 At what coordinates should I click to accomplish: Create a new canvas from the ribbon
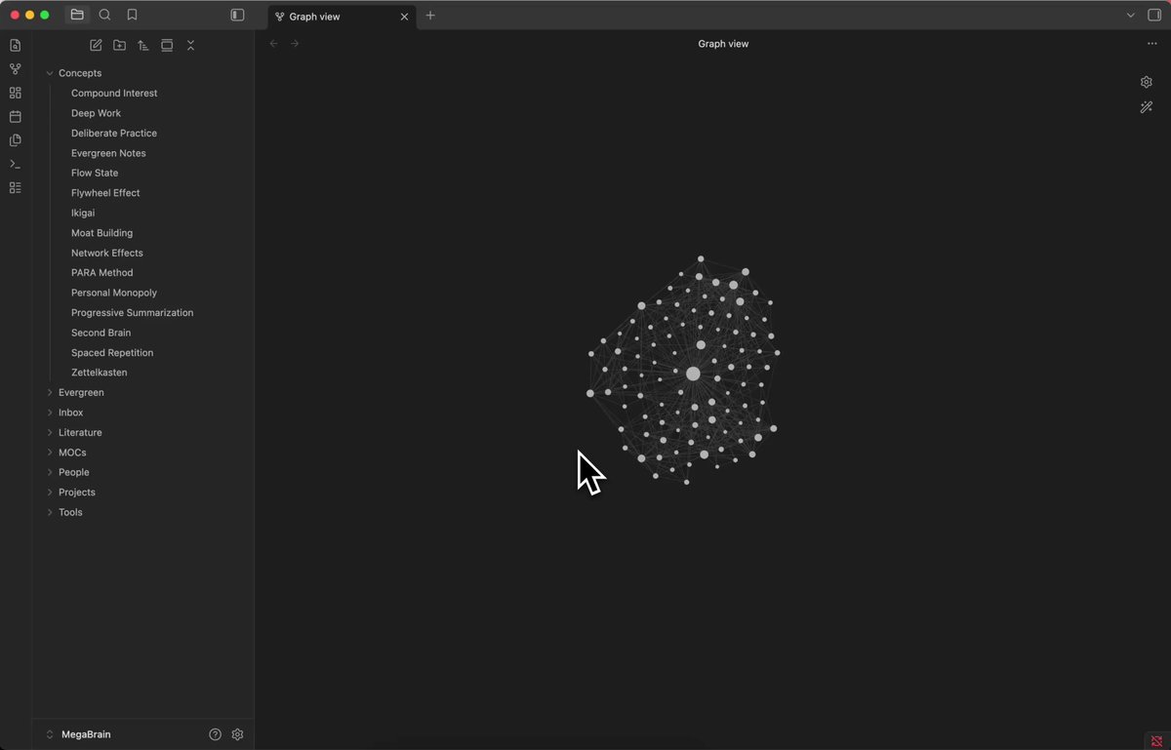pos(15,93)
